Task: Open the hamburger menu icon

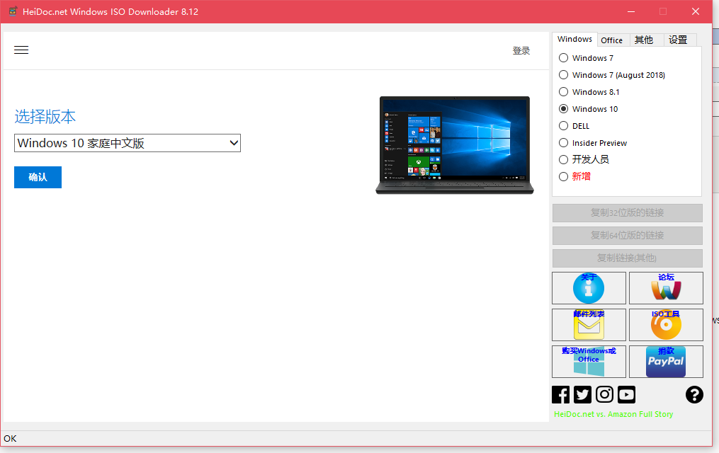Action: pos(21,50)
